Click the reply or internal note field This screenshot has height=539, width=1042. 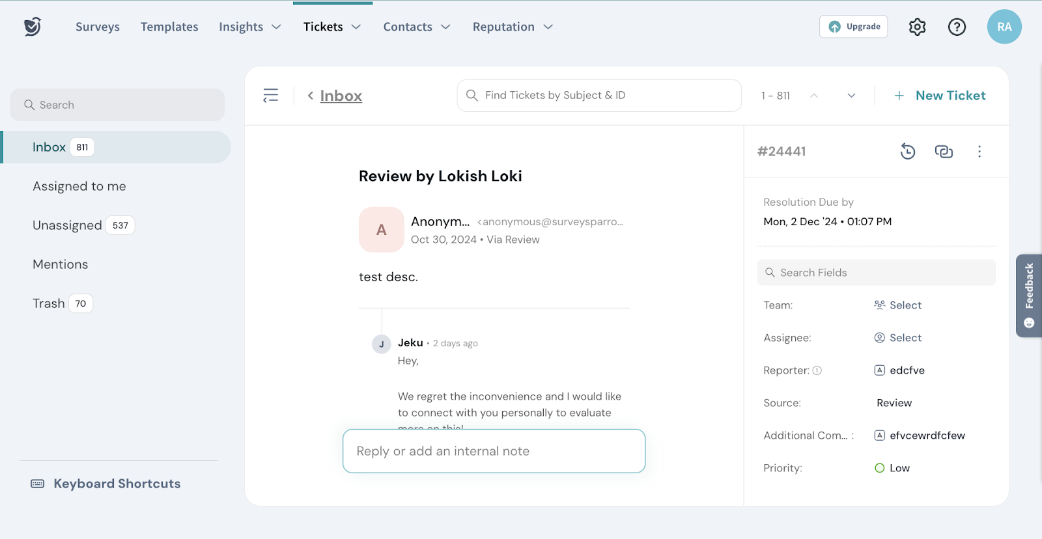(494, 451)
